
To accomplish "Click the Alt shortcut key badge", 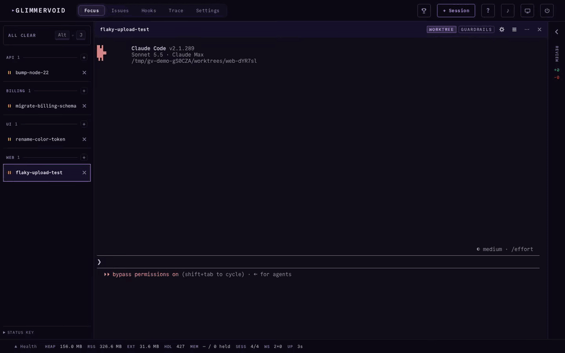I will [x=62, y=35].
